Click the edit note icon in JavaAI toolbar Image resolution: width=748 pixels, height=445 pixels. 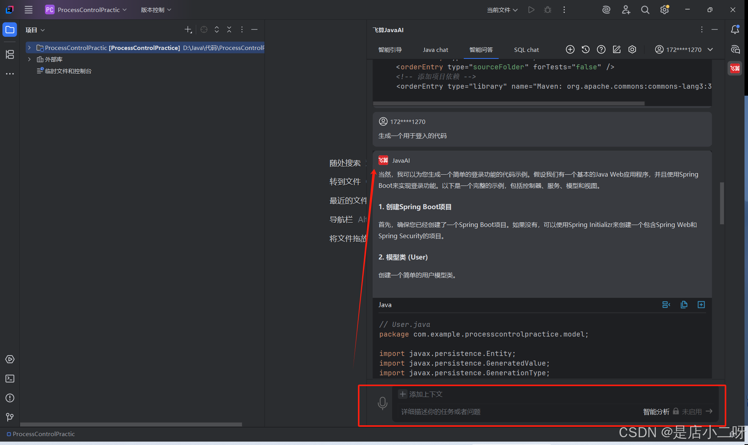pyautogui.click(x=617, y=50)
